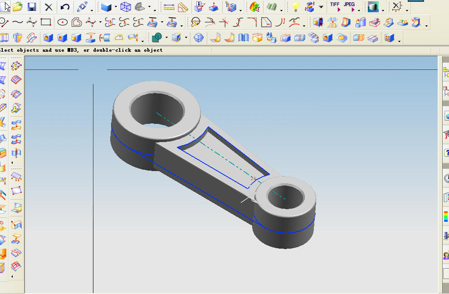Expand the toolbar options arrow after the instance array icon

coord(400,41)
